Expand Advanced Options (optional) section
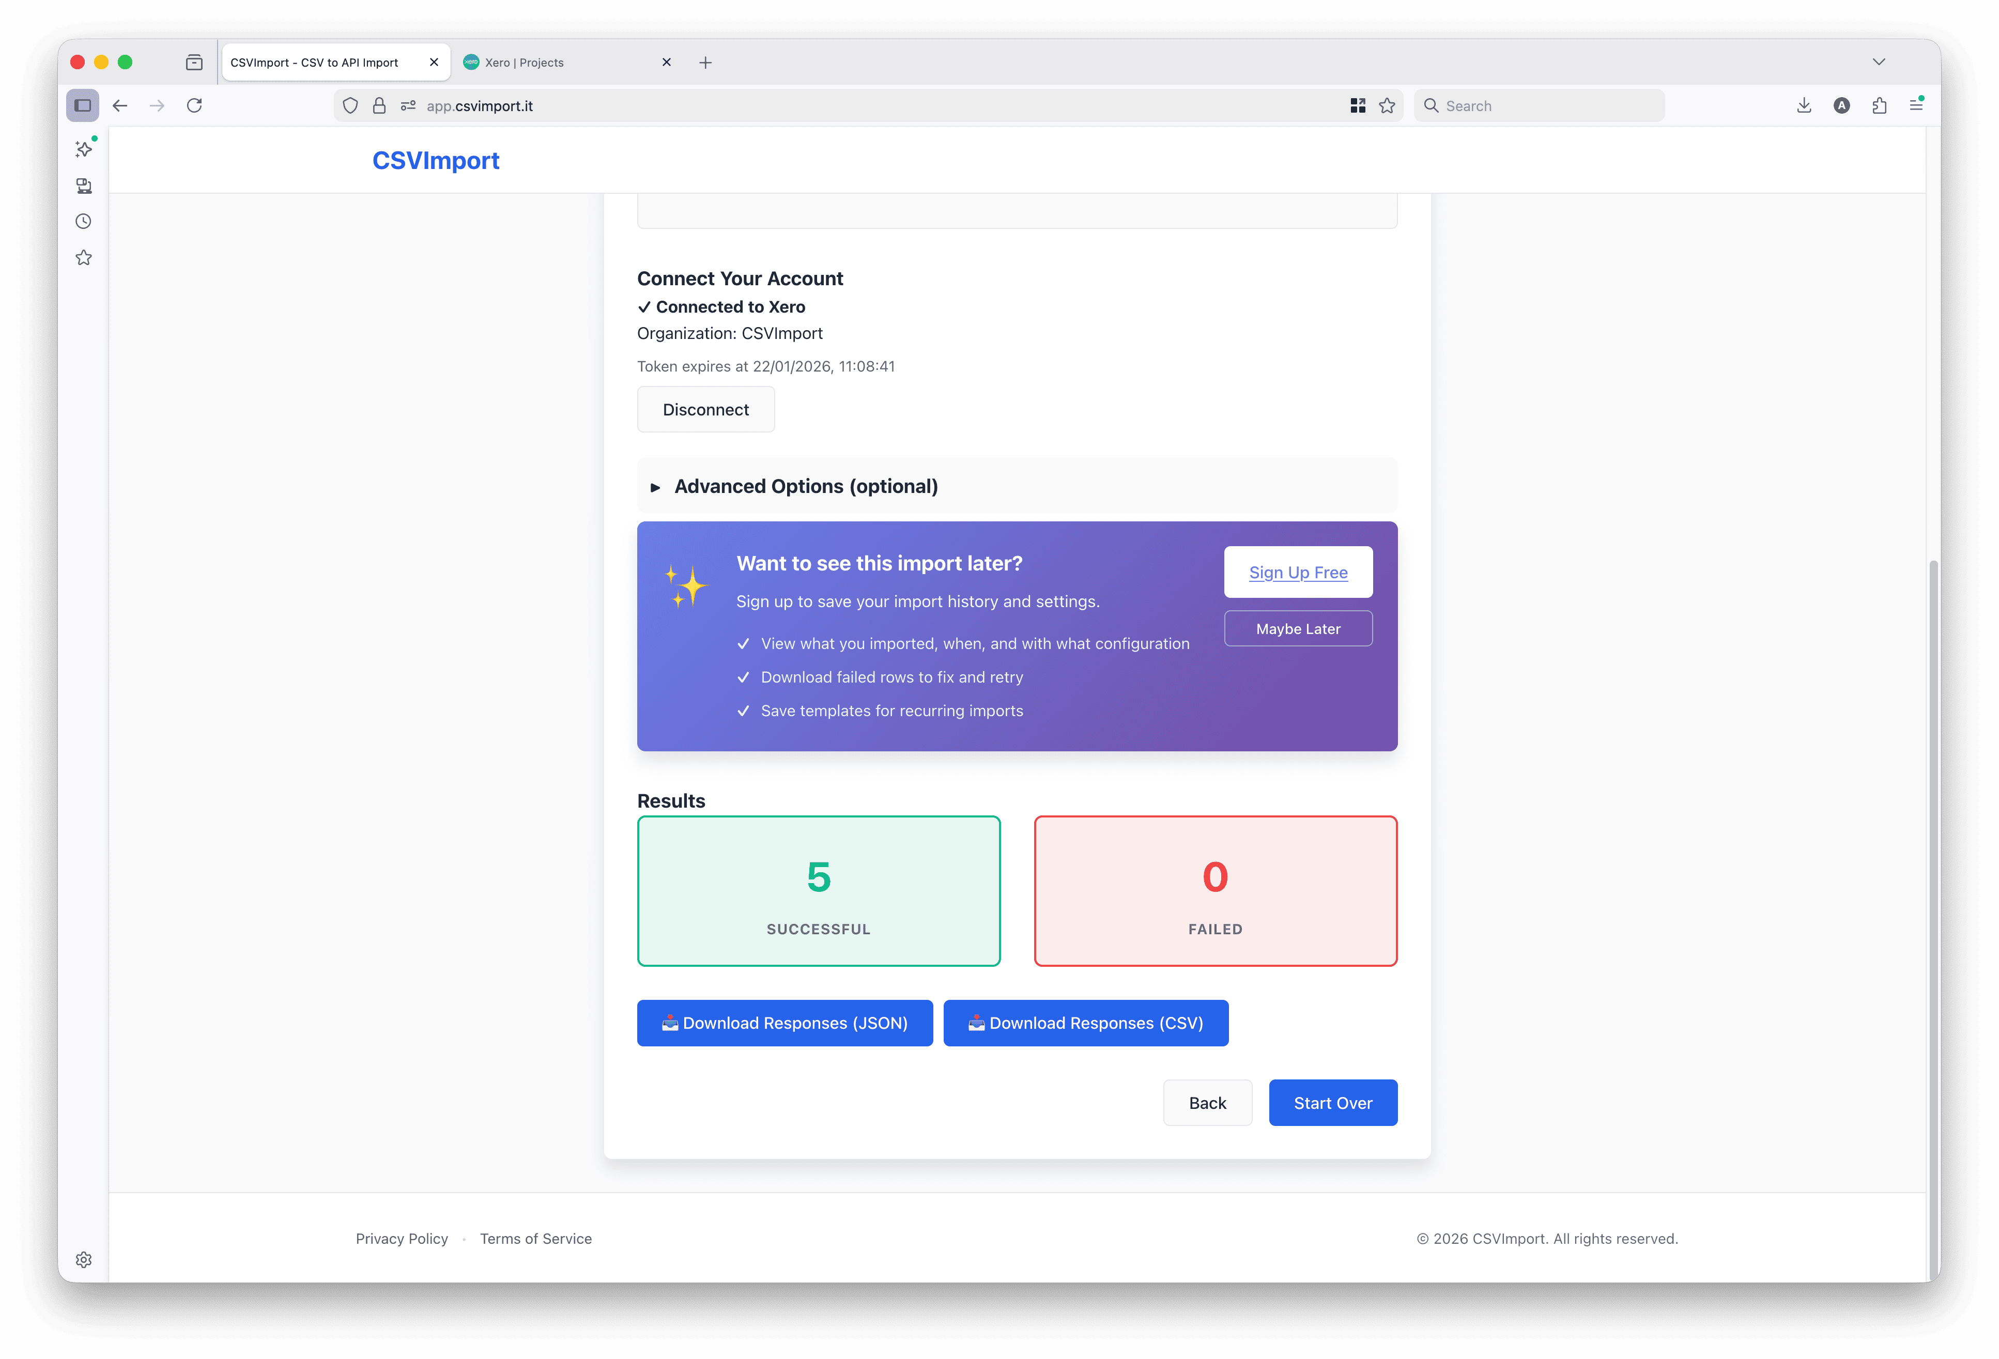1999x1359 pixels. [x=805, y=486]
